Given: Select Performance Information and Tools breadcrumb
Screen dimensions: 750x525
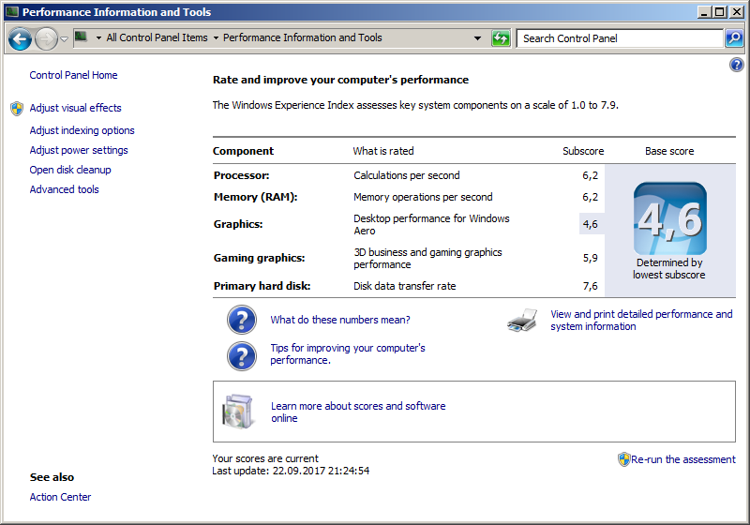Looking at the screenshot, I should coord(302,37).
